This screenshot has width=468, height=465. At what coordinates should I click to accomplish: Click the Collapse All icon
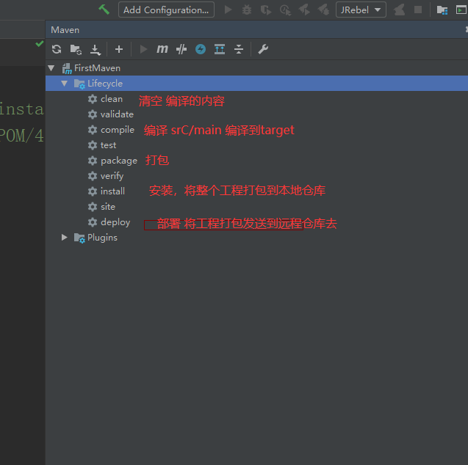pos(239,49)
